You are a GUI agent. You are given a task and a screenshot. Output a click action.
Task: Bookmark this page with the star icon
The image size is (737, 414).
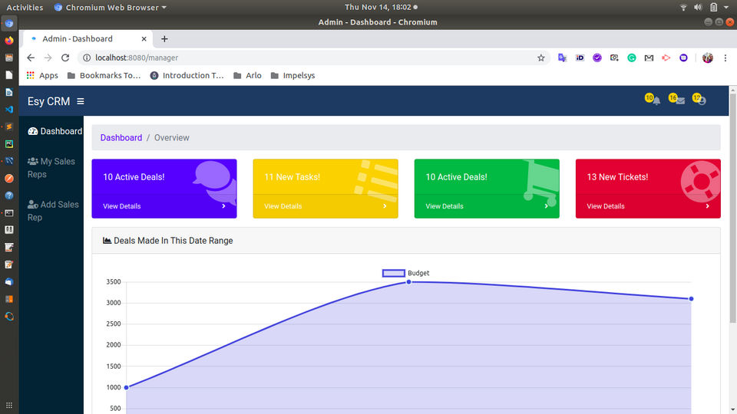541,58
